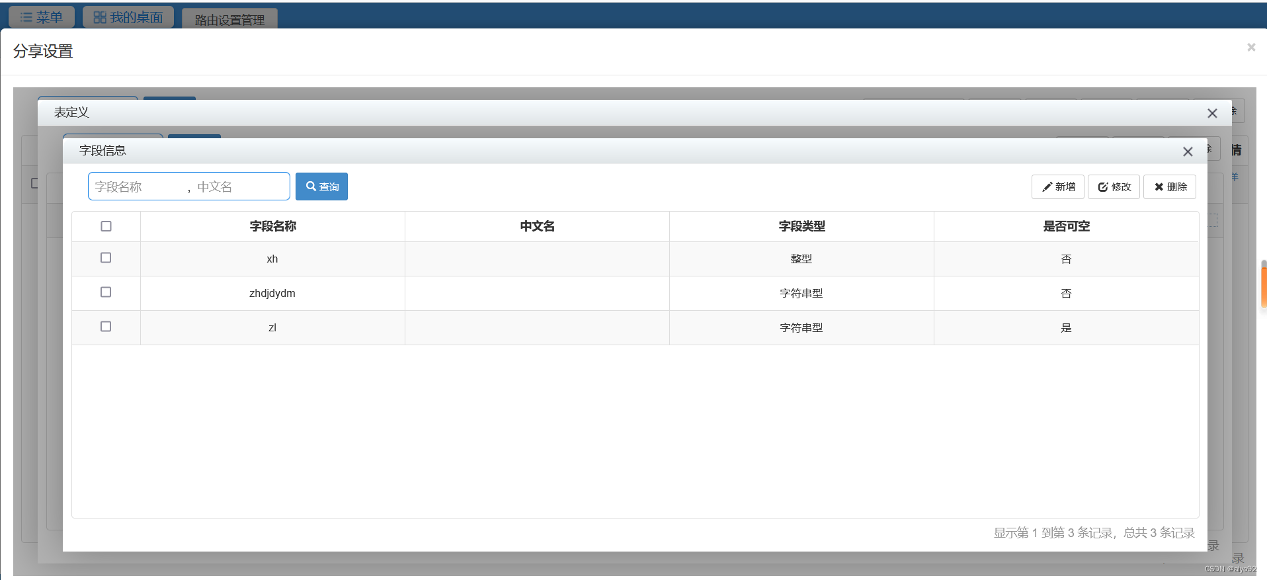
Task: Open the 菜单 menu button
Action: (x=42, y=17)
